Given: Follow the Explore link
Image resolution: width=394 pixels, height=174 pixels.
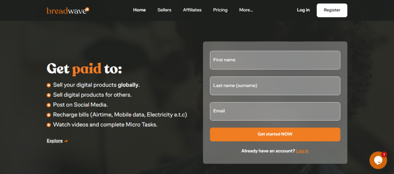Looking at the screenshot, I should tap(55, 141).
